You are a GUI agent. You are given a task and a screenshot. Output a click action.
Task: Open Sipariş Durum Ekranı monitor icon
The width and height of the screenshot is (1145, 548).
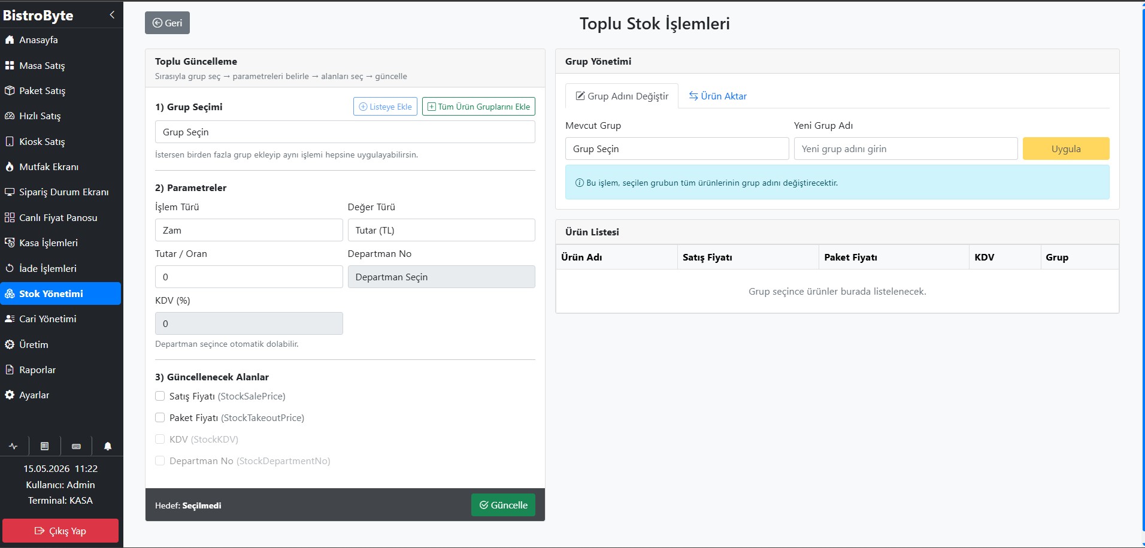click(x=10, y=192)
